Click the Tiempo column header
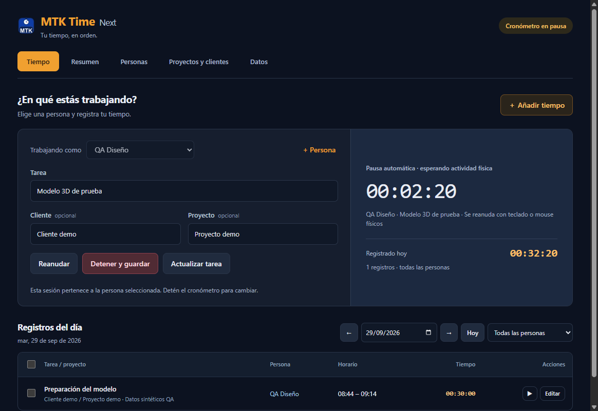This screenshot has width=598, height=411. [465, 364]
